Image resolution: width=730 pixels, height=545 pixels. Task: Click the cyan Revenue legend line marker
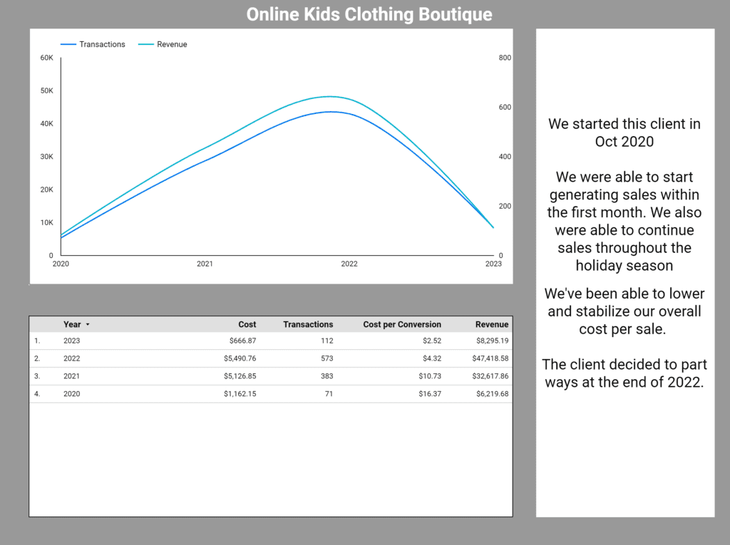(x=145, y=44)
